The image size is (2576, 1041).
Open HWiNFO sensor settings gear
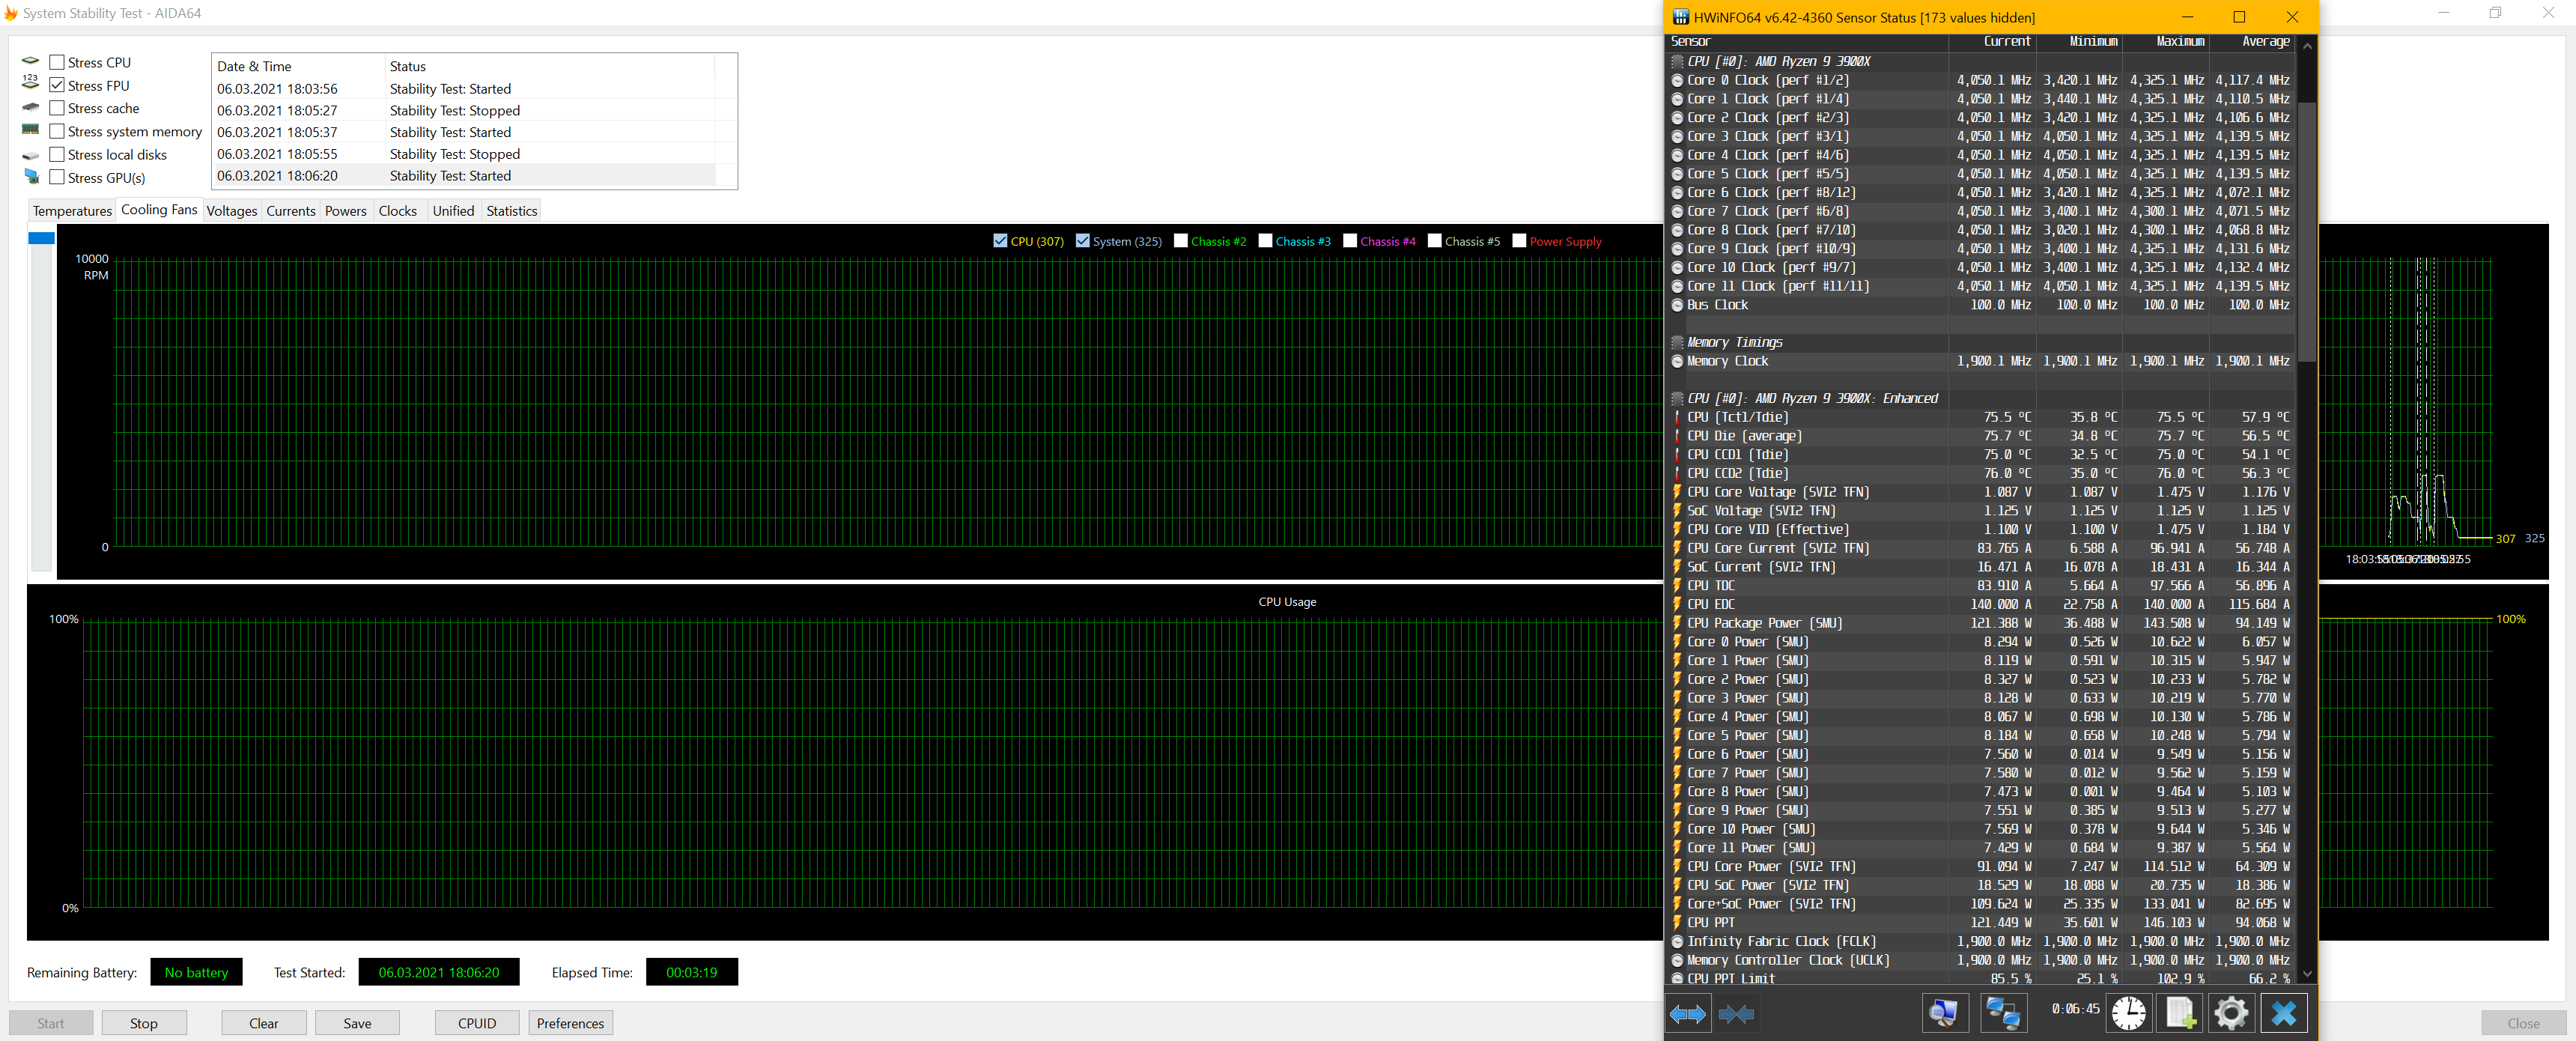[2231, 1013]
